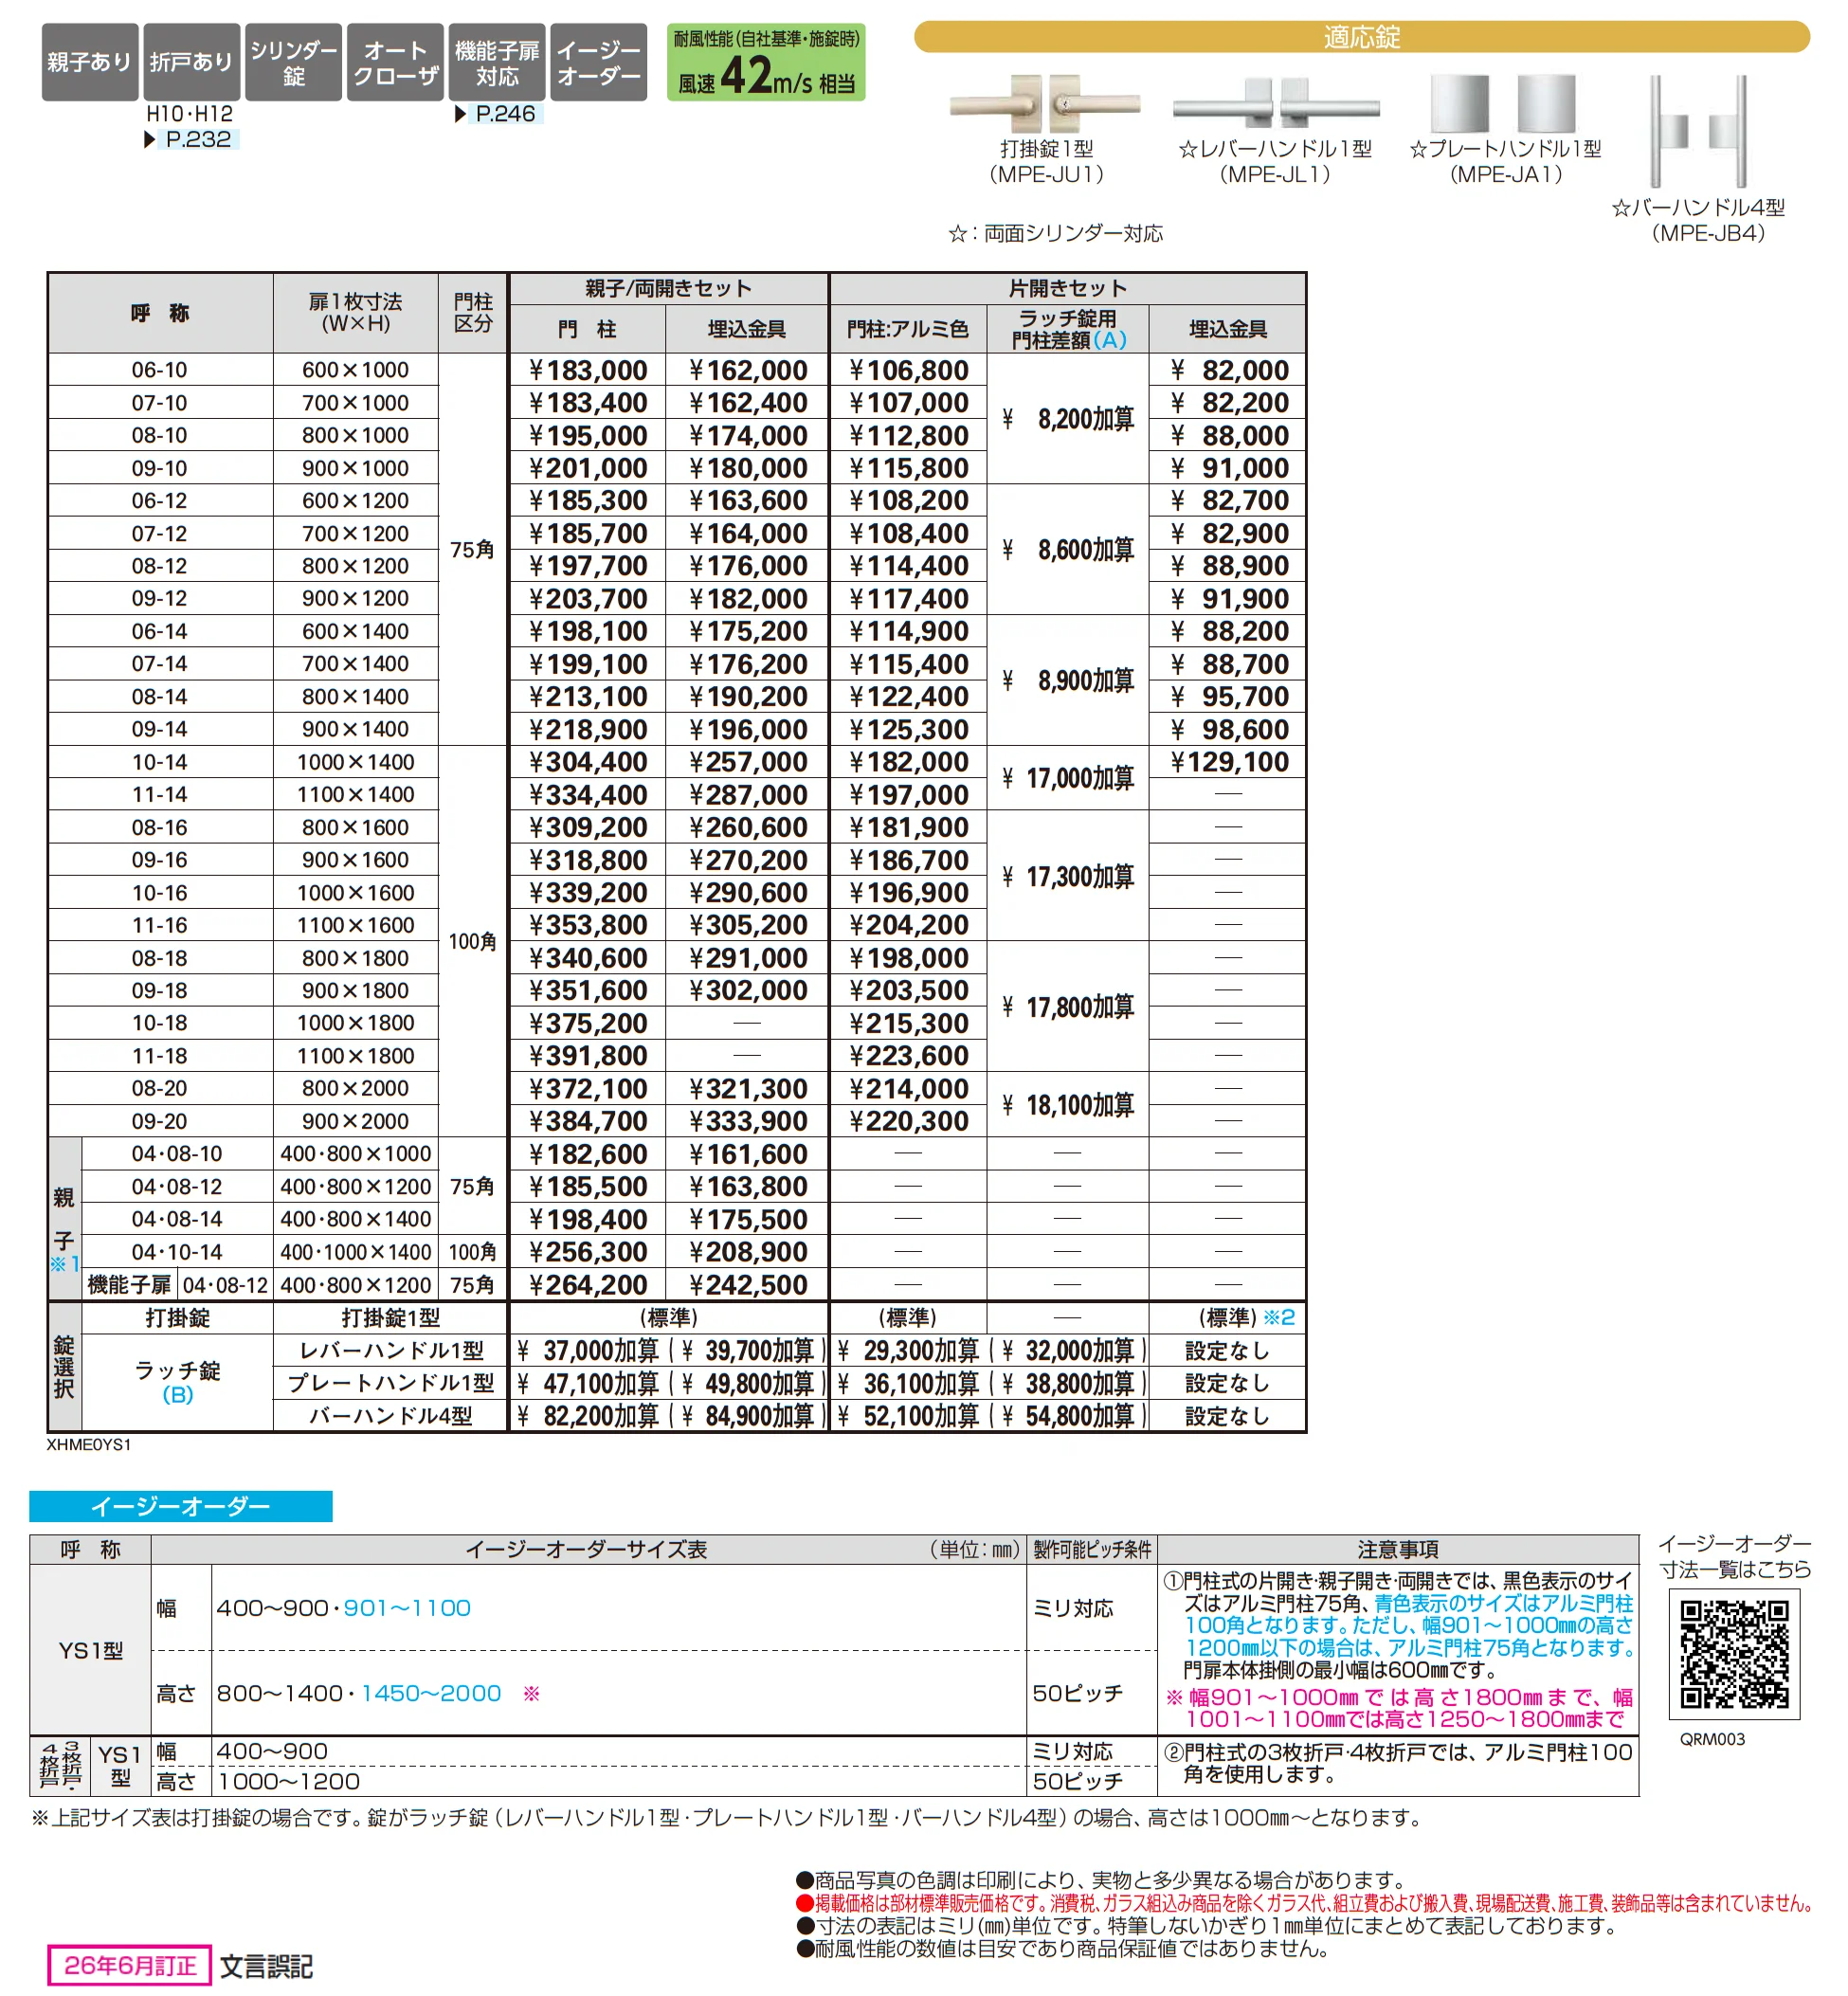
Task: Select the 11-18 row price ¥391,800
Action: click(x=588, y=1056)
